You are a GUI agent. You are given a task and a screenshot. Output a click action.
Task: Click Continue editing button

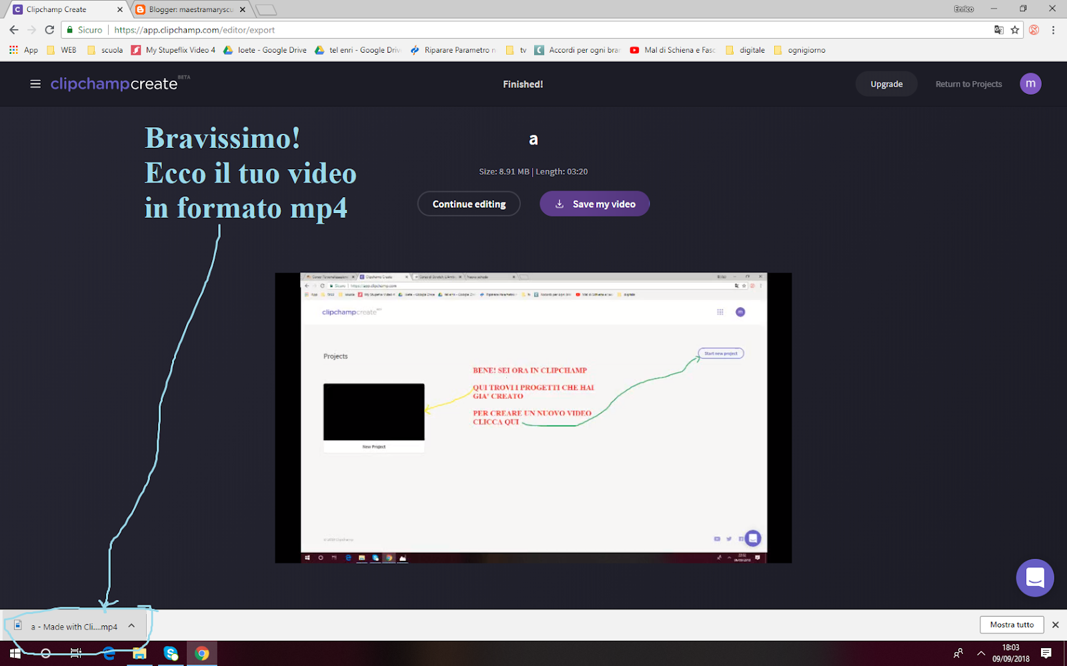coord(469,204)
